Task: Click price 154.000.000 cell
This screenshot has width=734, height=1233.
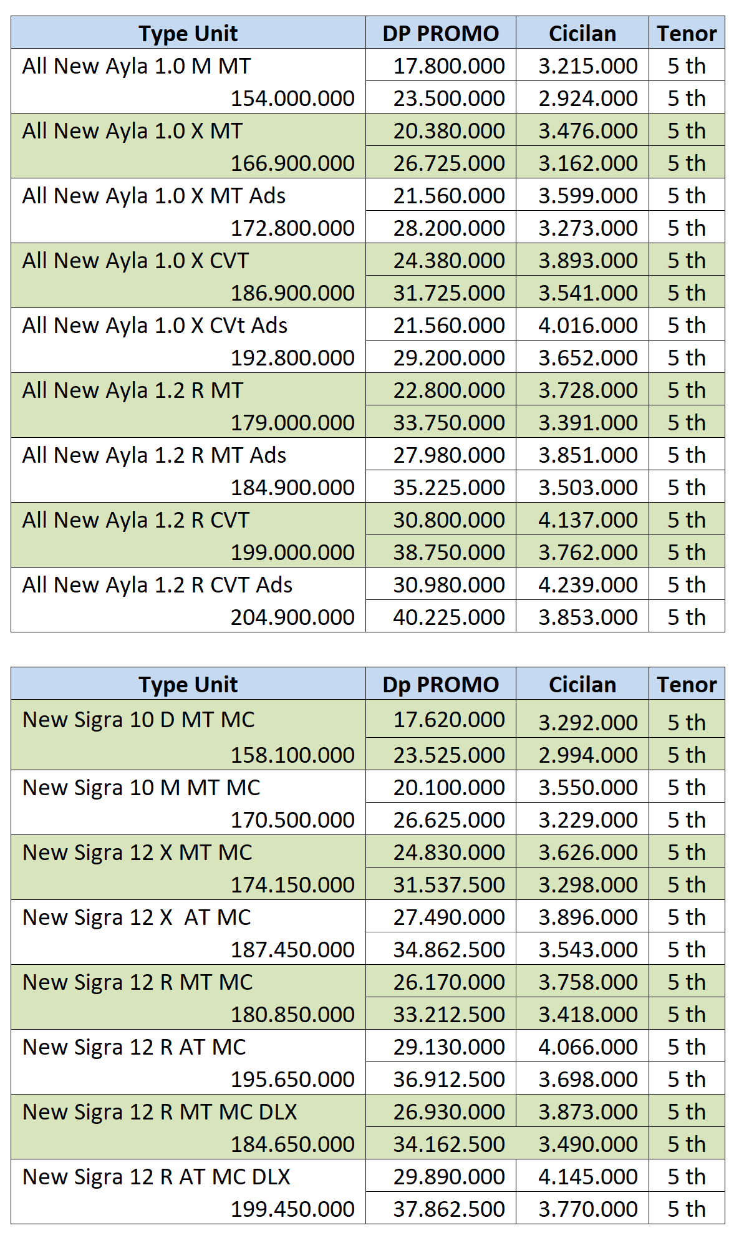Action: [292, 98]
